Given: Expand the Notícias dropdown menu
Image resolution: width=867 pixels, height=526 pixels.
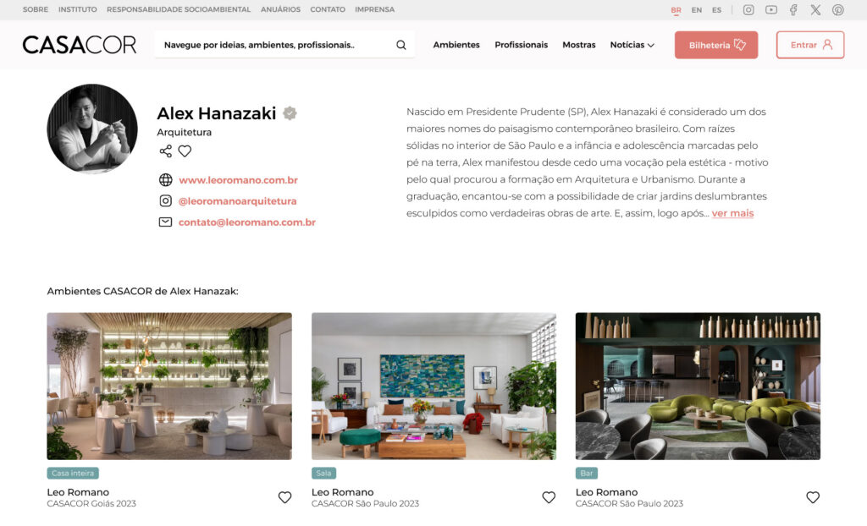Looking at the screenshot, I should tap(632, 45).
